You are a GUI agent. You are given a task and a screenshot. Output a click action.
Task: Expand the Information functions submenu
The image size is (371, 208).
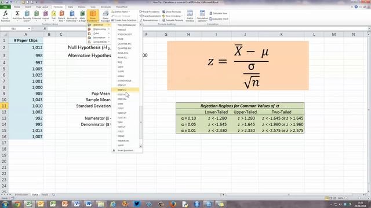coord(99,38)
